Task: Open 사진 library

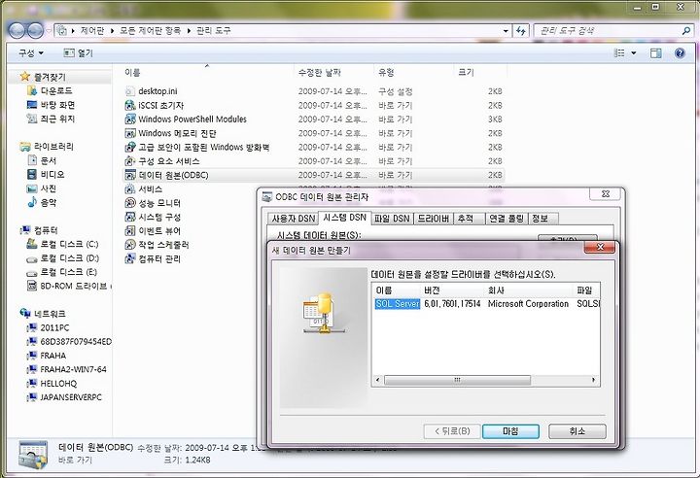Action: (x=42, y=188)
